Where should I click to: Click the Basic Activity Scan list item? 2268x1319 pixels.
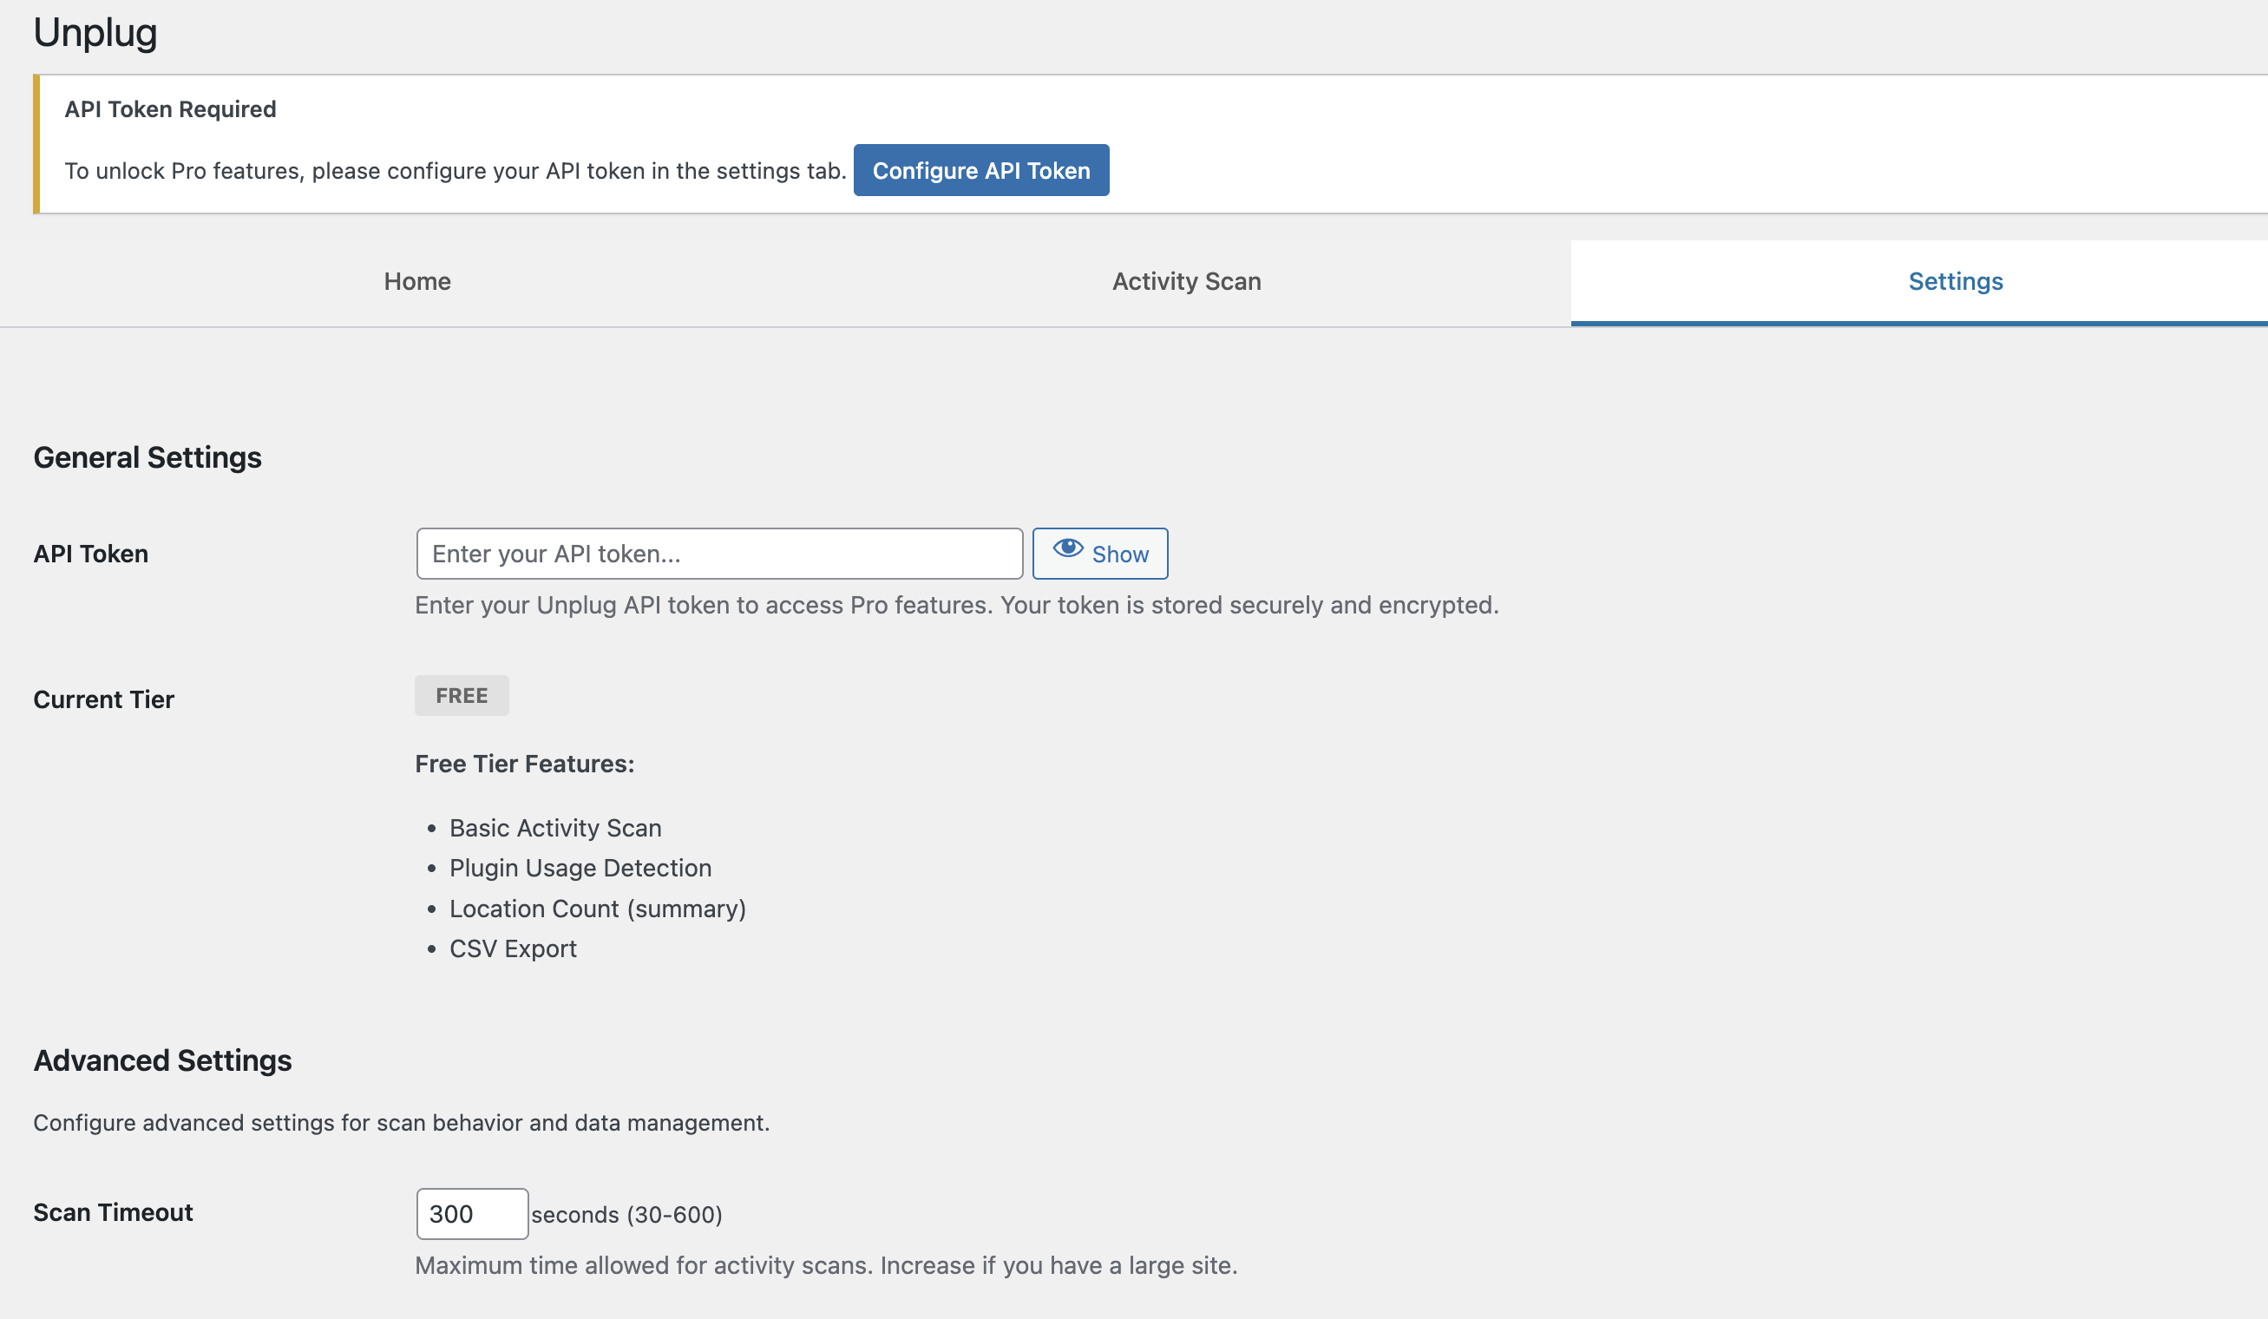tap(555, 829)
